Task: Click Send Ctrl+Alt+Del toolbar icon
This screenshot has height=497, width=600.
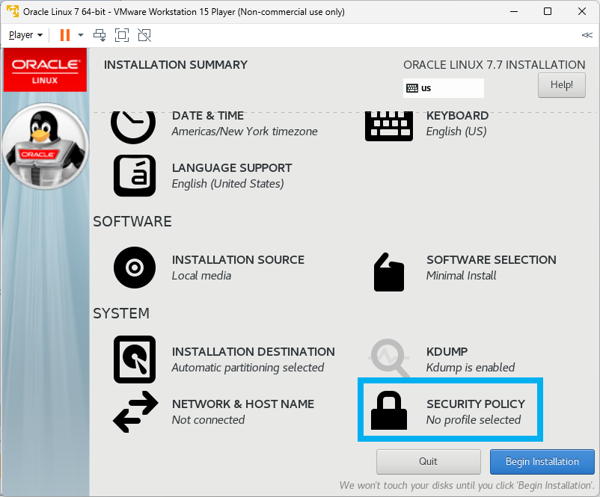Action: (x=100, y=35)
